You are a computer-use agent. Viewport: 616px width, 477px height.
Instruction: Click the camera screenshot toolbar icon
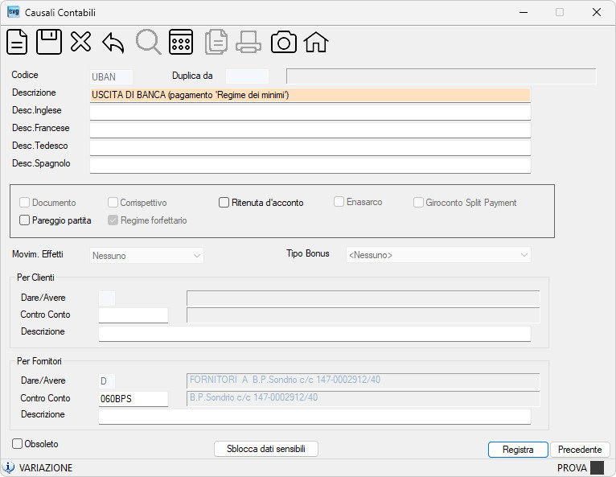[x=284, y=42]
